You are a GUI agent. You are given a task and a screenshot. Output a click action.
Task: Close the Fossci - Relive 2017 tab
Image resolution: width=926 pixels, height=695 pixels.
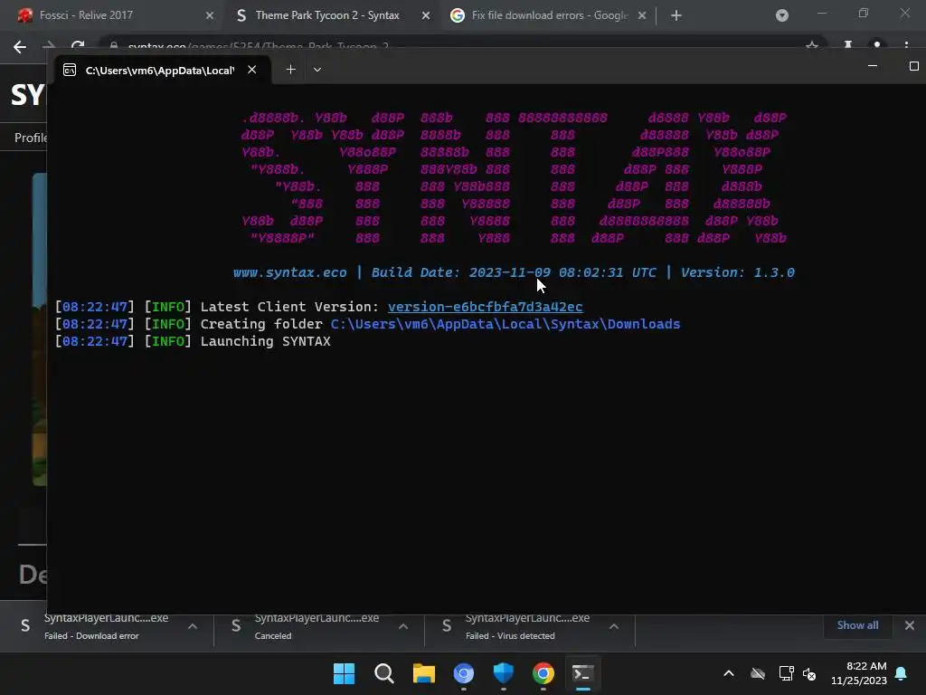209,16
